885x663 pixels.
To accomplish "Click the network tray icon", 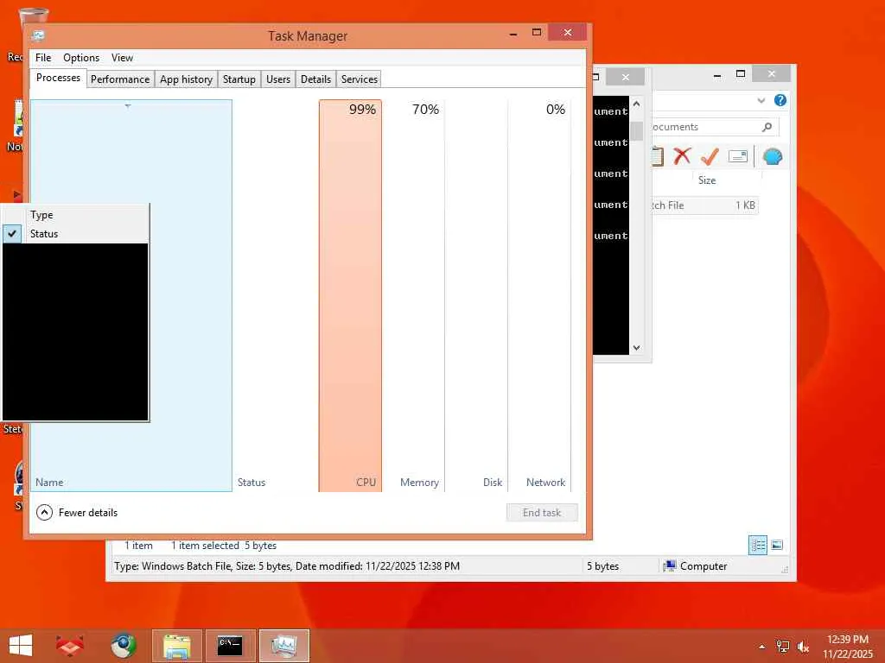I will coord(782,646).
